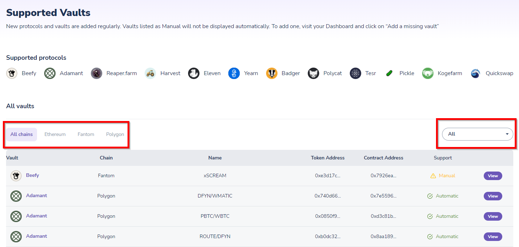
Task: Click the Eleven protocol icon
Action: (x=194, y=73)
